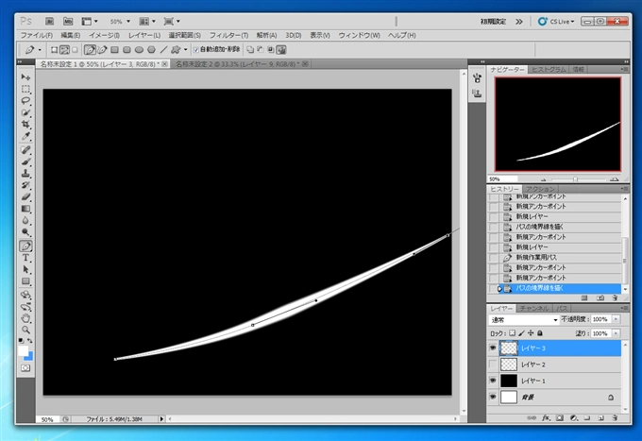
Task: Select the Brush tool
Action: point(25,161)
